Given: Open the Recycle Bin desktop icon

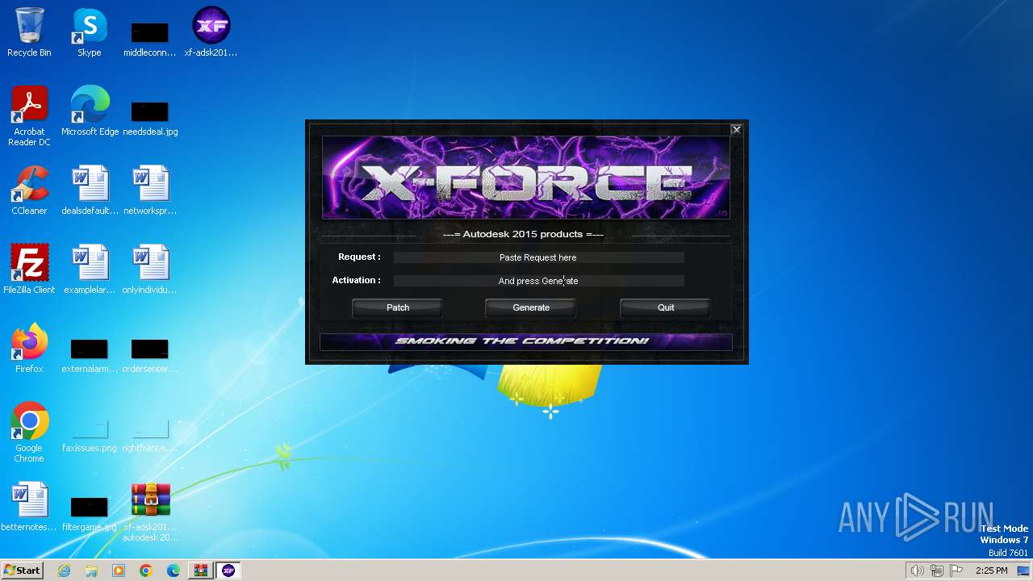Looking at the screenshot, I should 29,32.
